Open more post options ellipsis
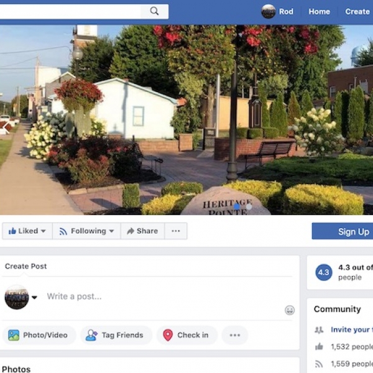The width and height of the screenshot is (373, 373). pyautogui.click(x=235, y=335)
